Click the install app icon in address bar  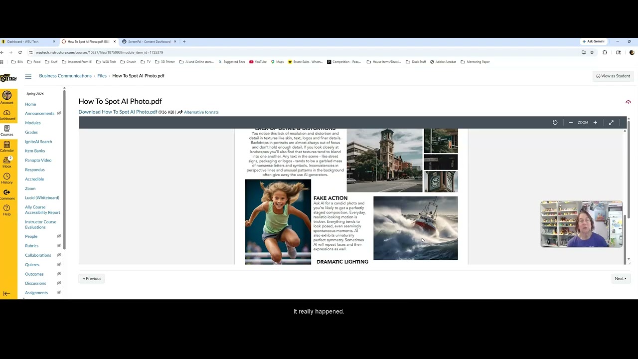[584, 52]
